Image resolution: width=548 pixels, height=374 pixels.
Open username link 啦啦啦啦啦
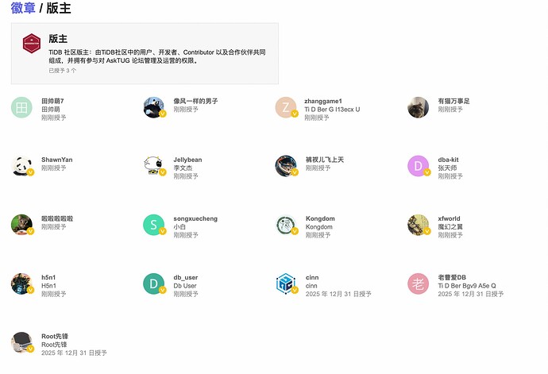[x=57, y=218]
